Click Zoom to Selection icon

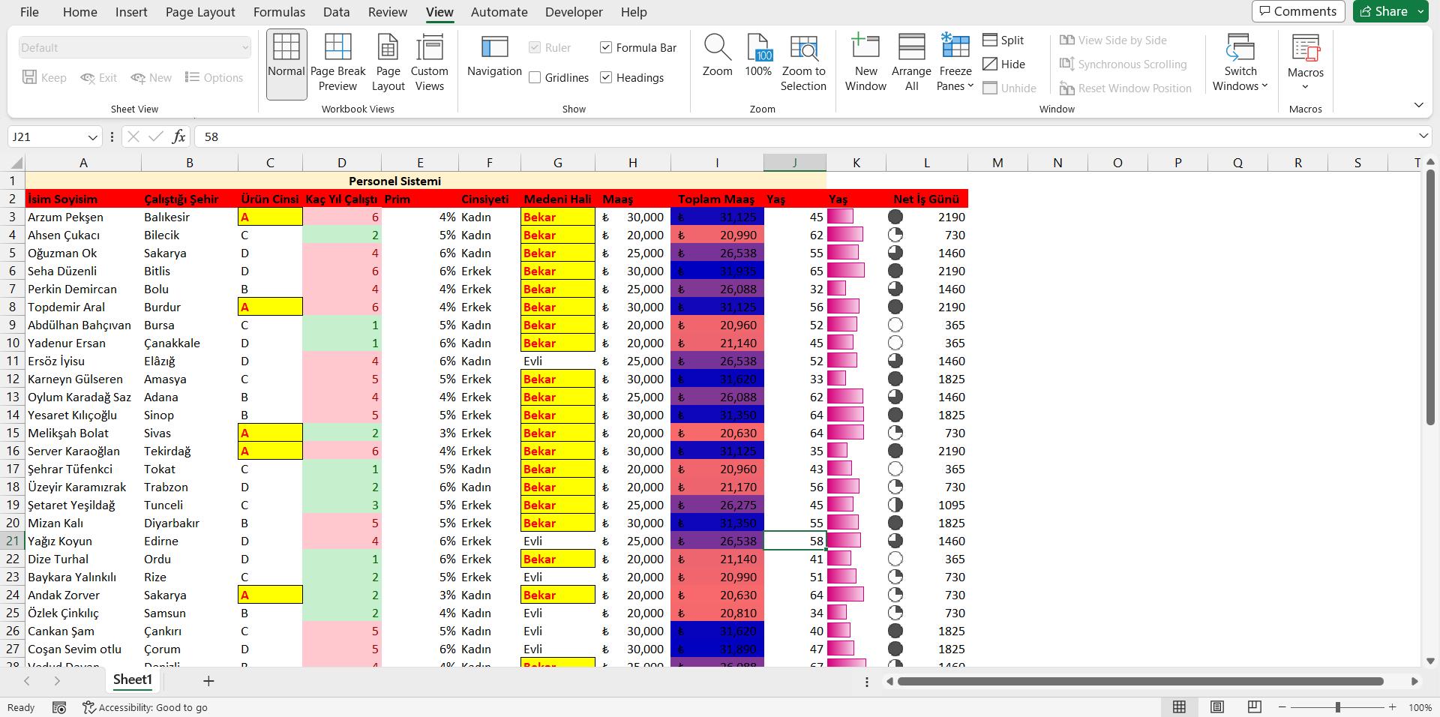[803, 63]
